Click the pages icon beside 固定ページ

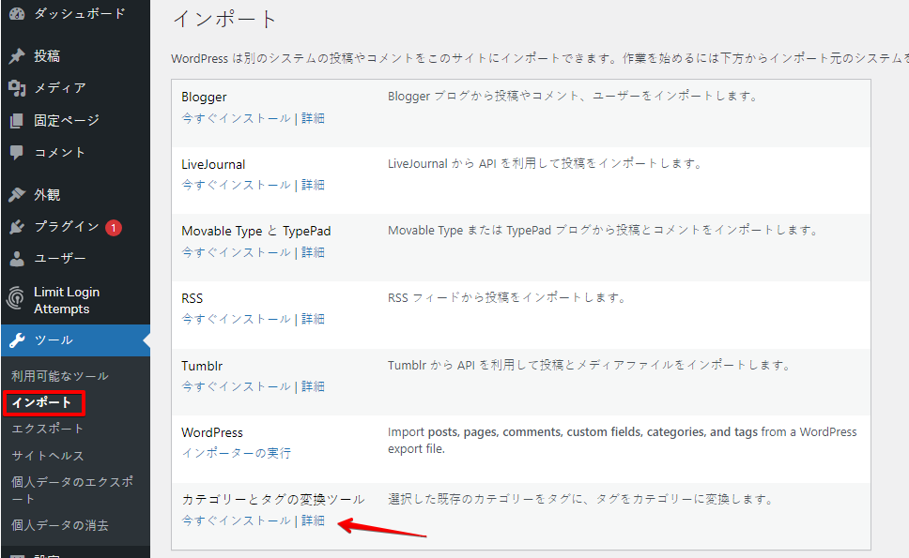point(17,120)
